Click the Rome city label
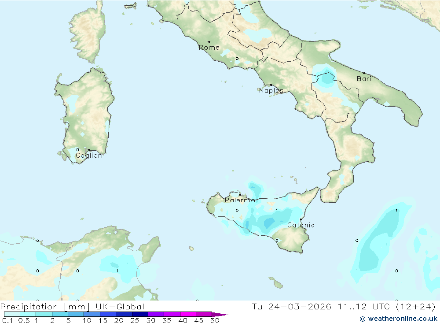The width and height of the screenshot is (440, 323). click(x=209, y=48)
